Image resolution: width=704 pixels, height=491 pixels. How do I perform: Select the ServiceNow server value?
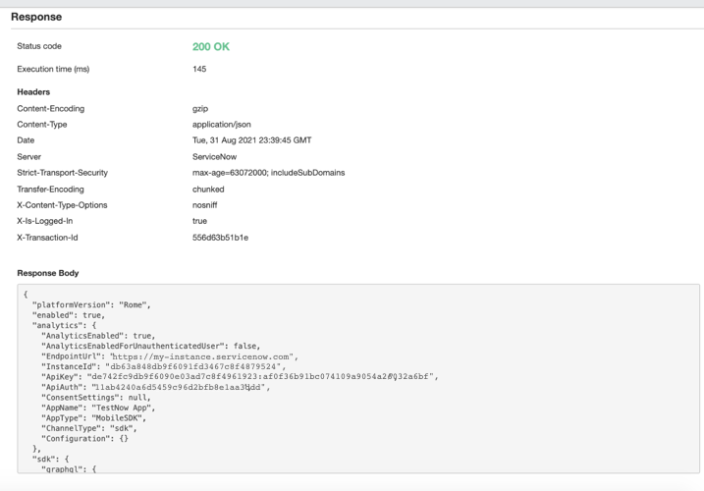tap(214, 157)
